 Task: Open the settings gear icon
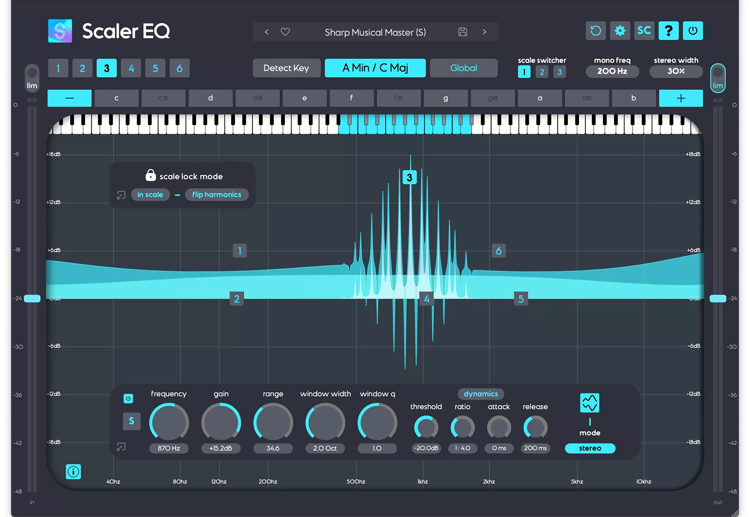coord(620,30)
